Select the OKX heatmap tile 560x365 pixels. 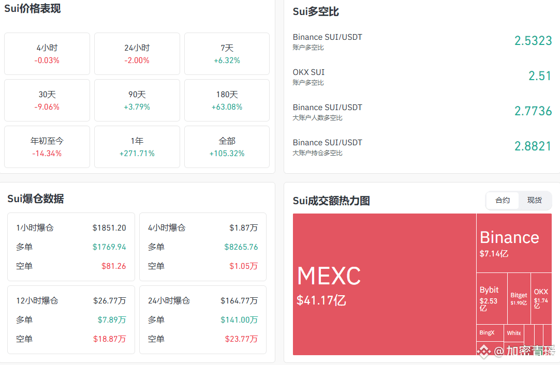click(542, 298)
